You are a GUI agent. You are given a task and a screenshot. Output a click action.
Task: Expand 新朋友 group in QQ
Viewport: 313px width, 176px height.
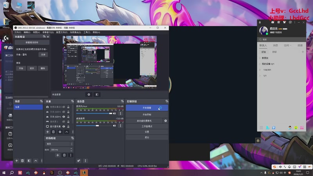(x=260, y=58)
